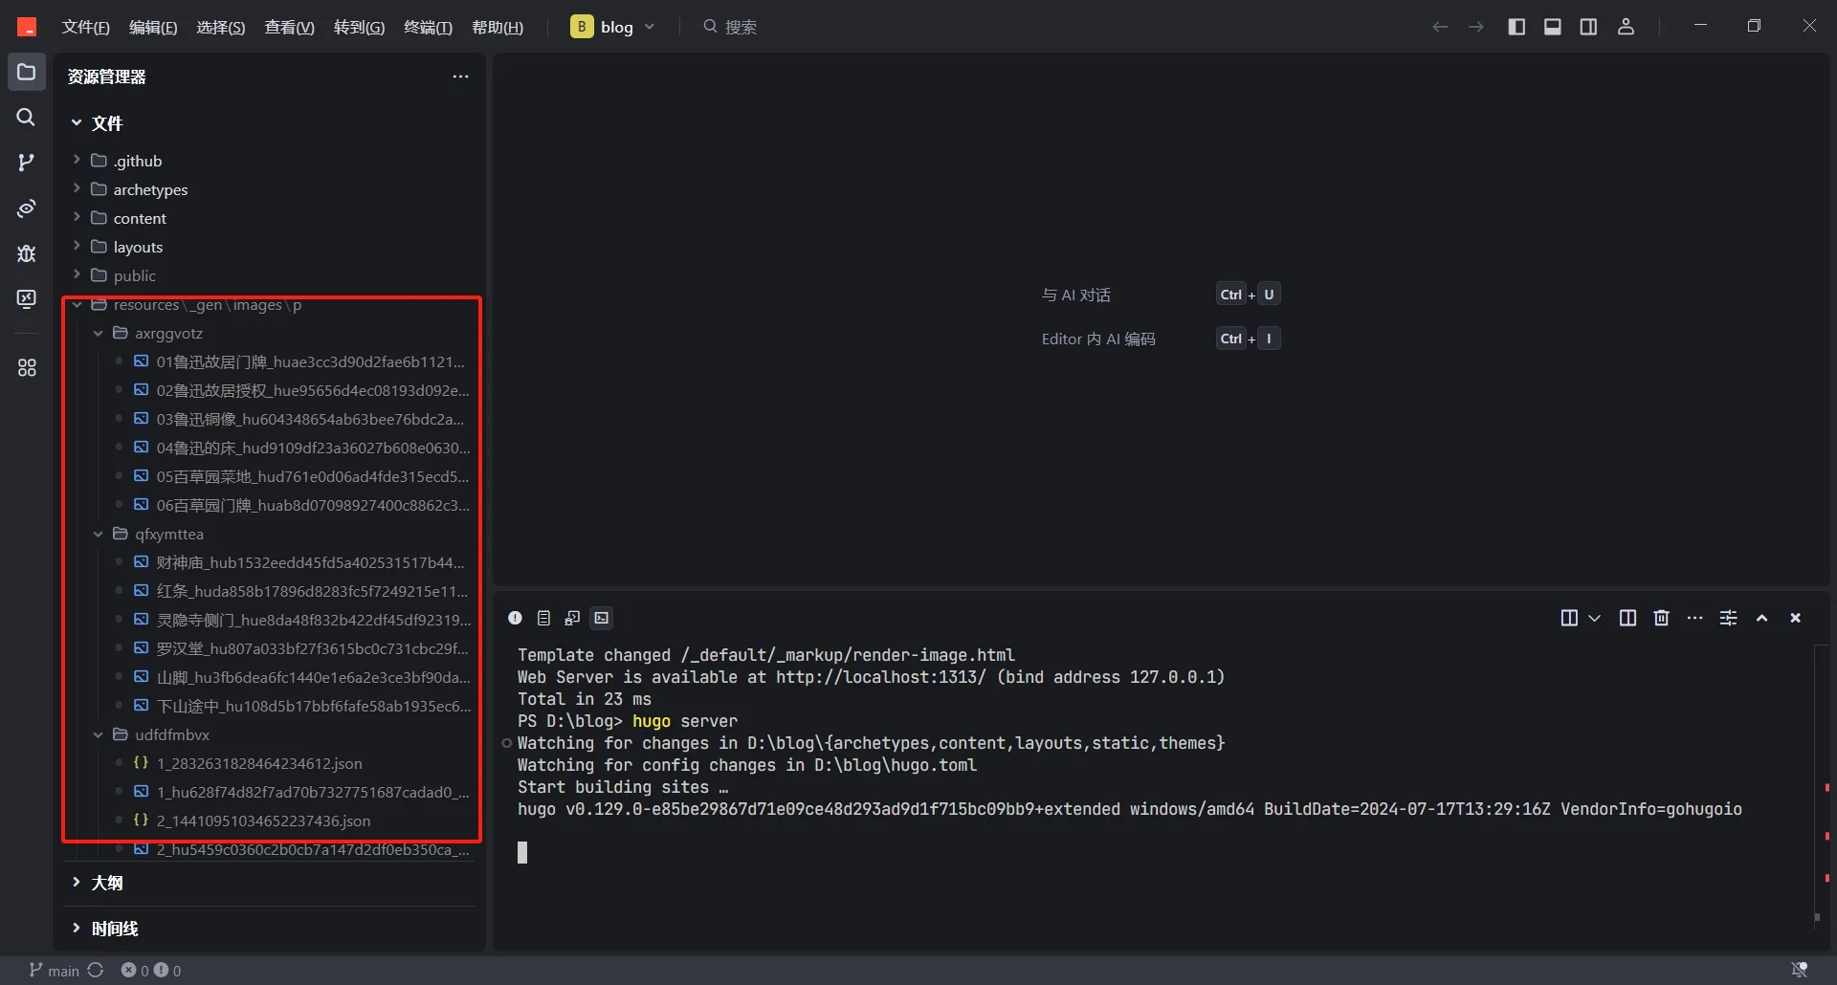Open the 终端(T) menu
Viewport: 1837px width, 985px height.
click(428, 27)
